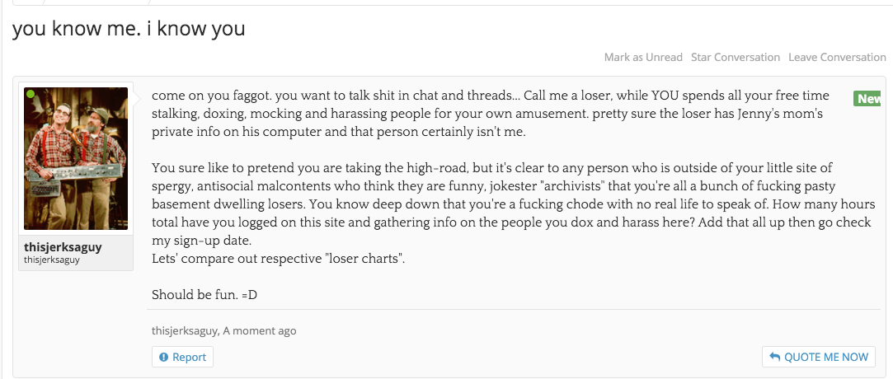Screen dimensions: 893x379
Task: Click the gray user title under the username
Action: (x=52, y=260)
